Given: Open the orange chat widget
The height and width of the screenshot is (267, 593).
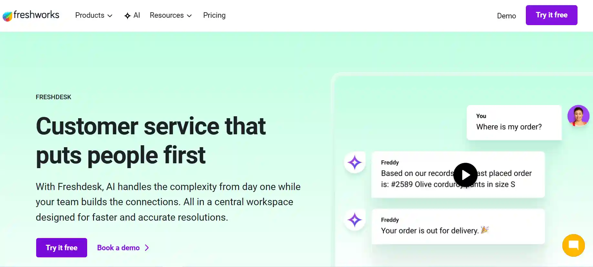Looking at the screenshot, I should coord(574,245).
